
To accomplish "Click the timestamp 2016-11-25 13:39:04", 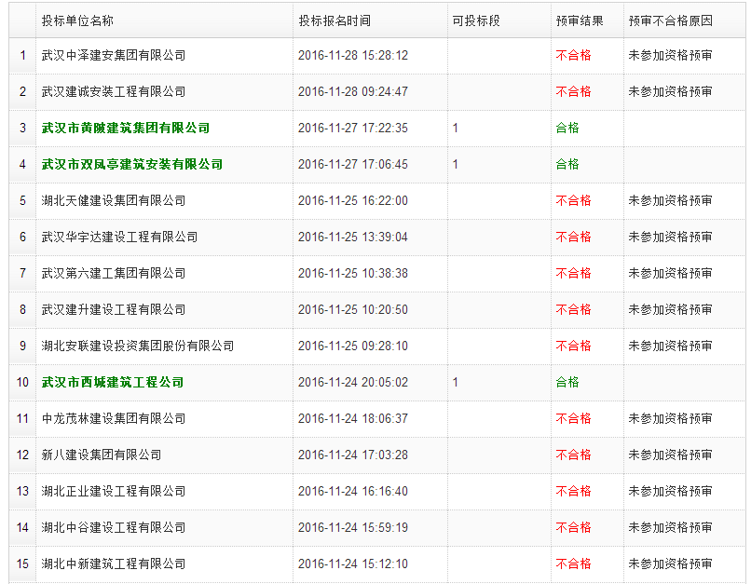I will pos(353,237).
